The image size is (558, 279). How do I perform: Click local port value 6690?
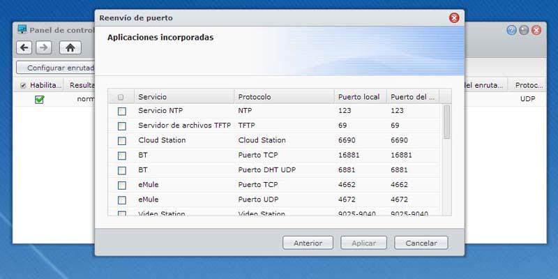click(x=347, y=140)
